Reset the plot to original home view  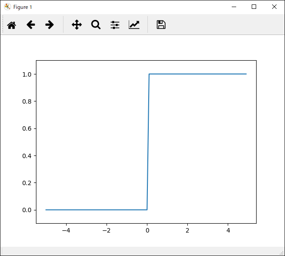coord(12,25)
